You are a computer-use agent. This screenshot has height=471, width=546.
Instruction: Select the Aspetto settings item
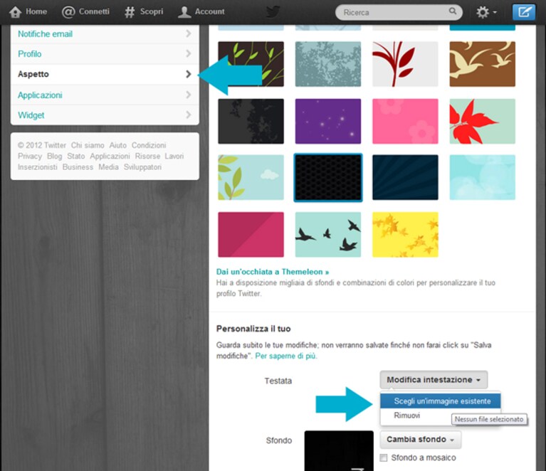(105, 74)
